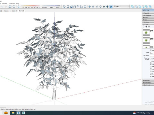Image resolution: width=154 pixels, height=115 pixels.
Task: Click the scene Name input field
Action: click(x=152, y=53)
